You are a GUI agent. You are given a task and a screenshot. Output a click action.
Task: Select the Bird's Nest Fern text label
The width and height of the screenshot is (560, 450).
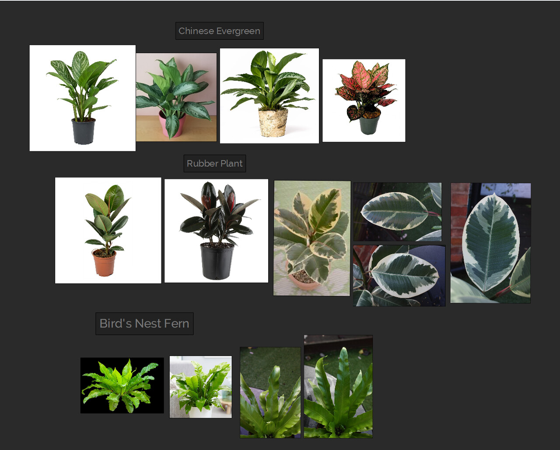tap(144, 324)
